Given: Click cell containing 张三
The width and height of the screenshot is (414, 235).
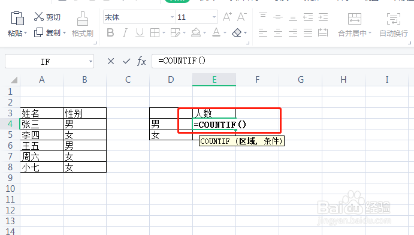Looking at the screenshot, I should tap(42, 124).
